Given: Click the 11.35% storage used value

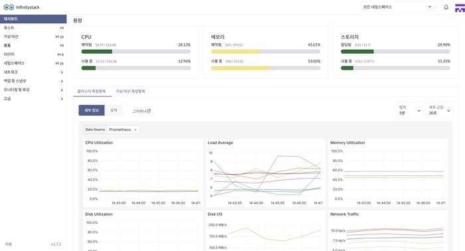Looking at the screenshot, I should click(444, 61).
